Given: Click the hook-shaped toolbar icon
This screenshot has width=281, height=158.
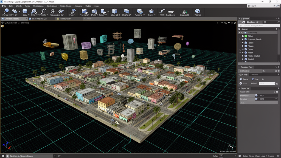Looking at the screenshot, I should (73, 11).
